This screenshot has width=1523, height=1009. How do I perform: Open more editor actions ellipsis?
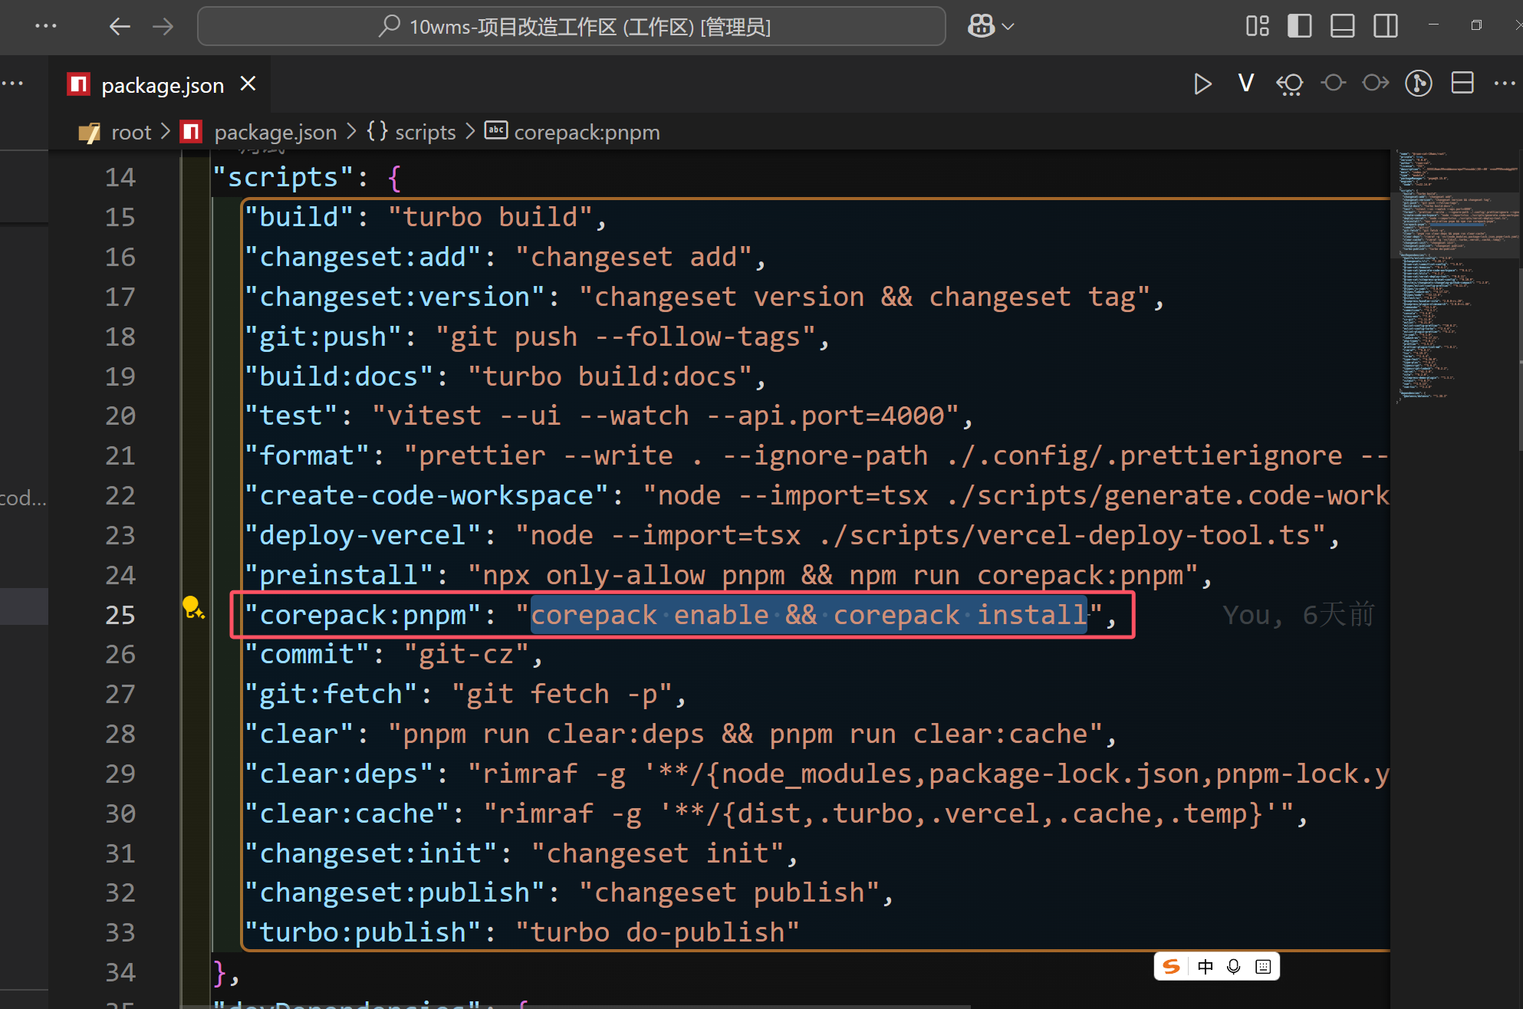point(1505,84)
